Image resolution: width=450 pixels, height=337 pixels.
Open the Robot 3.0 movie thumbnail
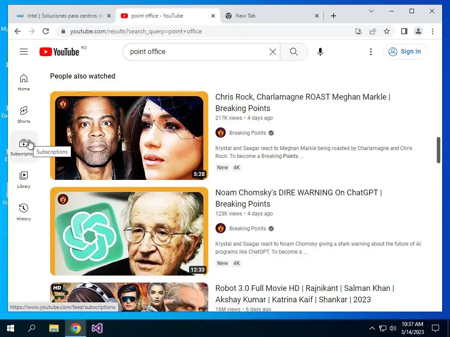pos(129,297)
